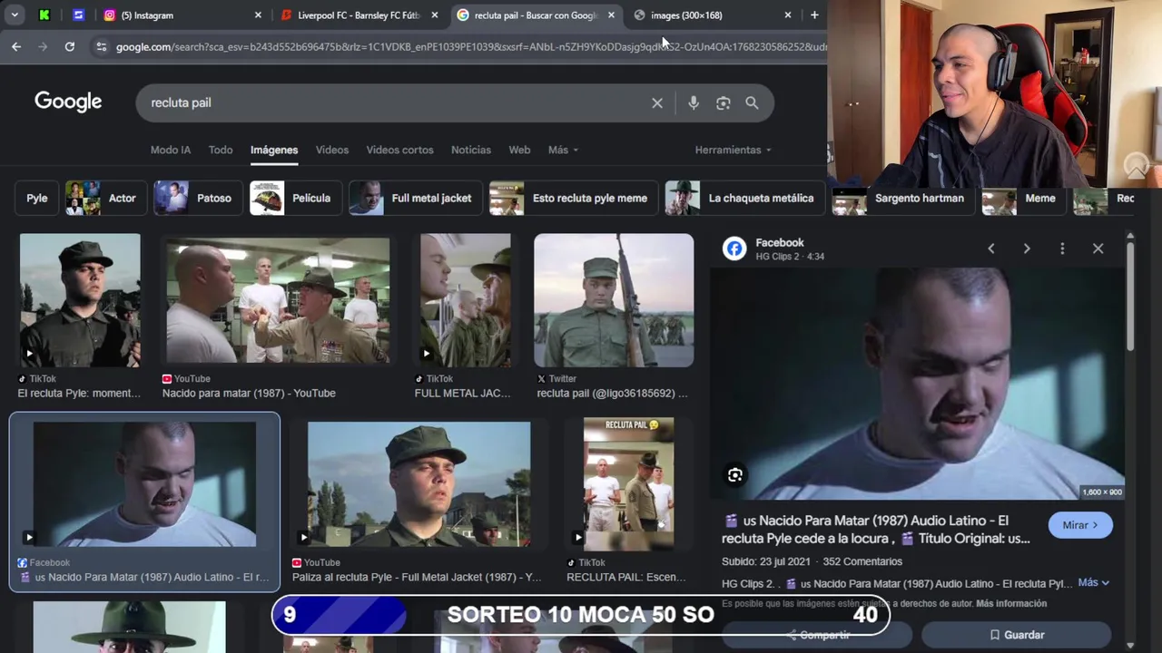Click the Lens search icon on preview image
This screenshot has width=1162, height=653.
(x=735, y=475)
